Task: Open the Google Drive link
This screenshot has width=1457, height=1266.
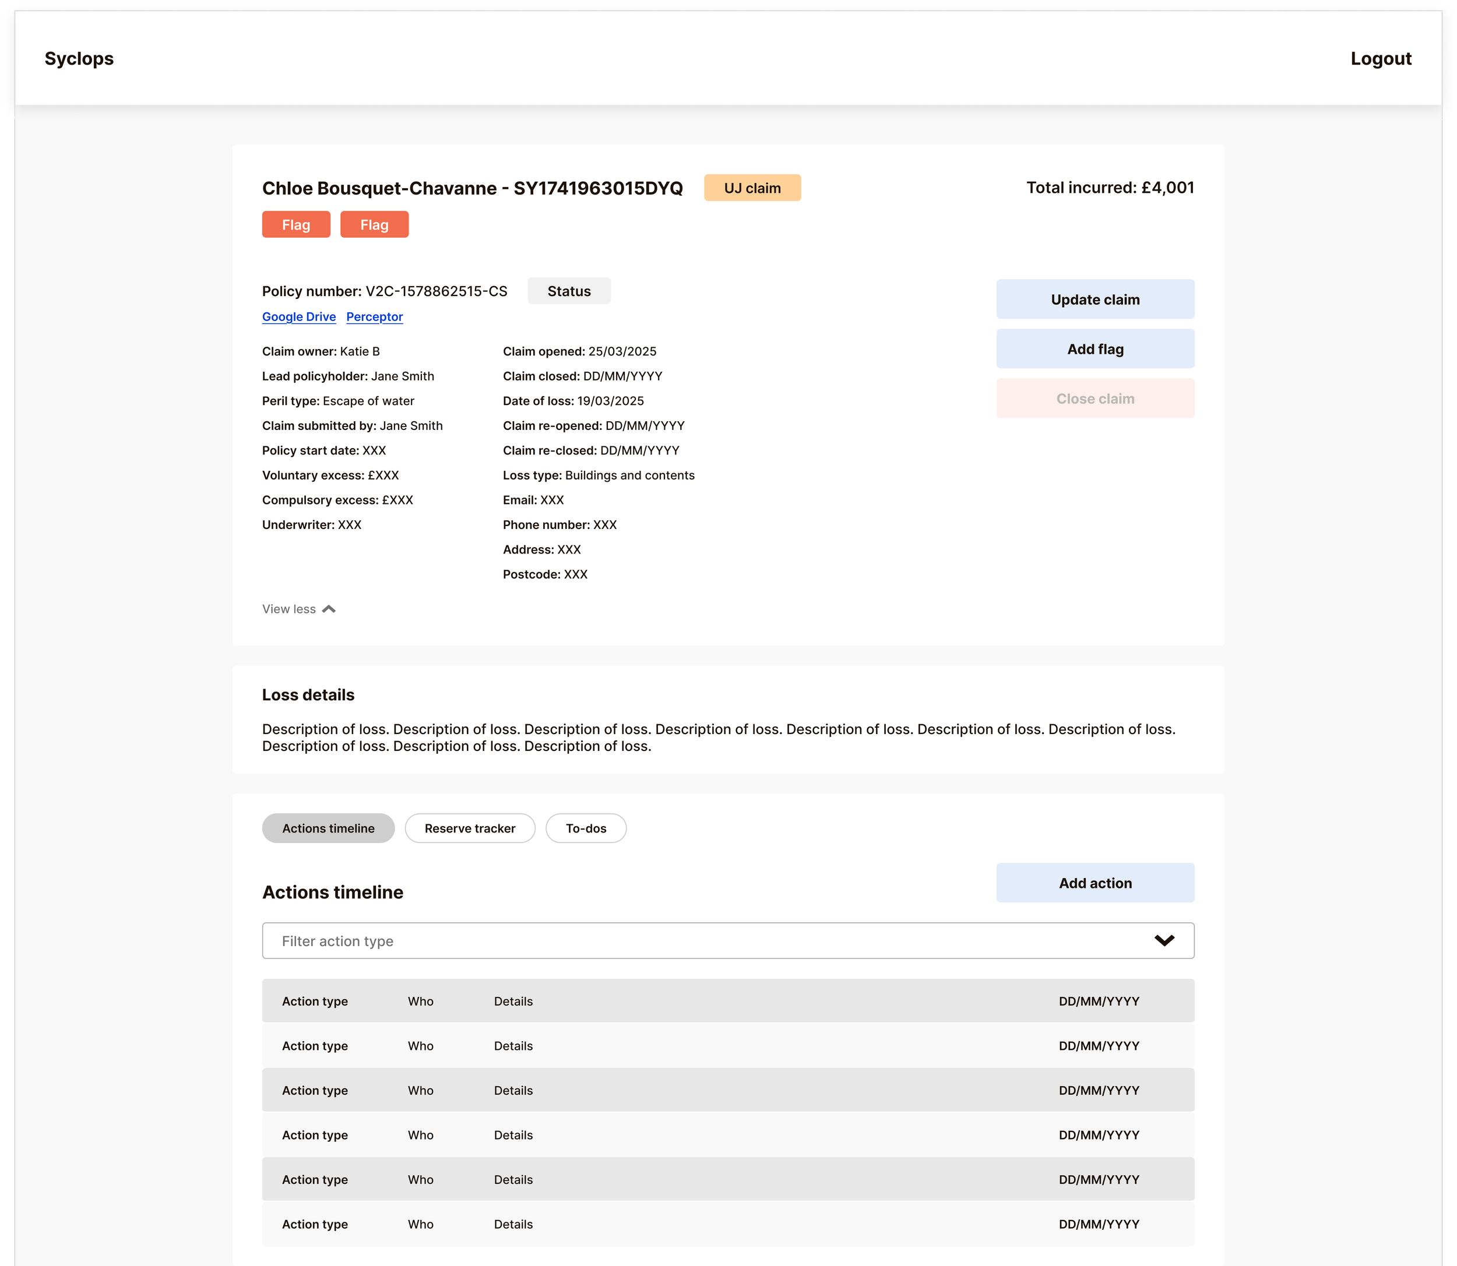Action: click(299, 316)
